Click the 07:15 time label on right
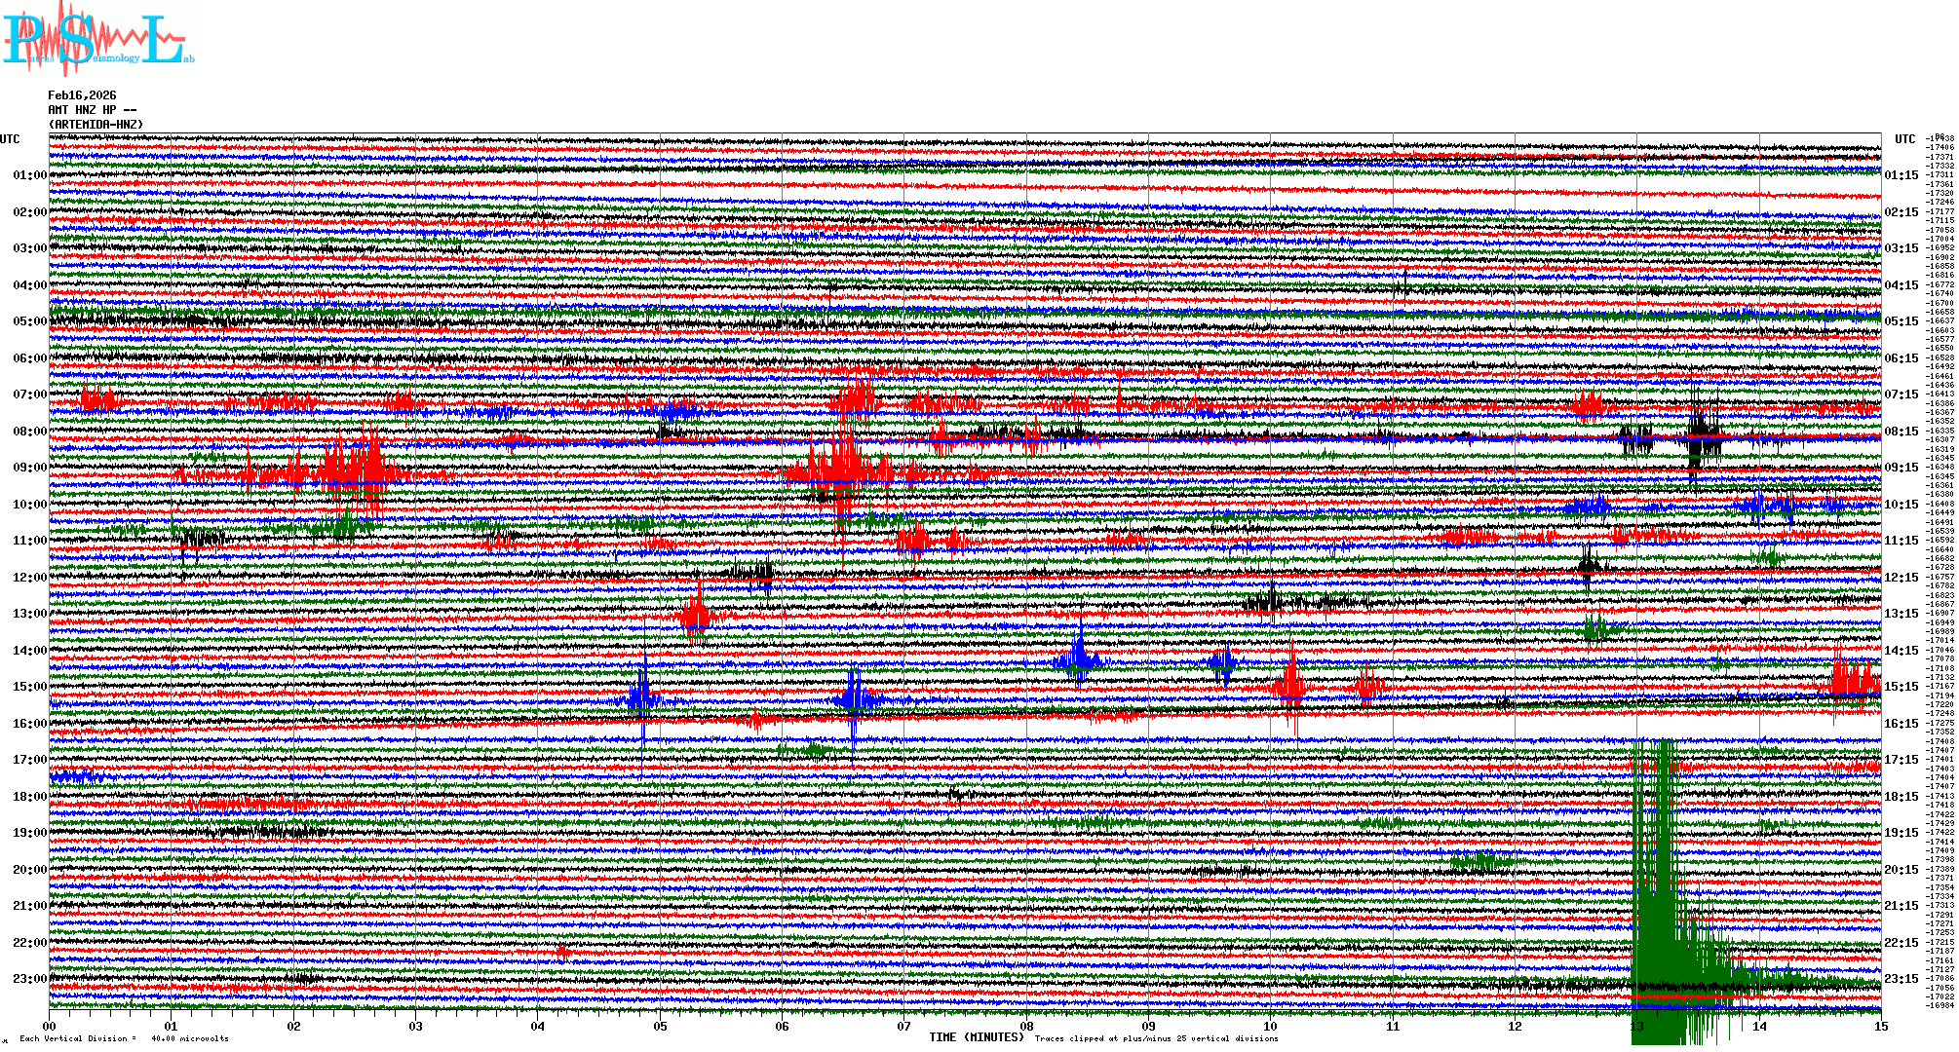 point(1901,394)
